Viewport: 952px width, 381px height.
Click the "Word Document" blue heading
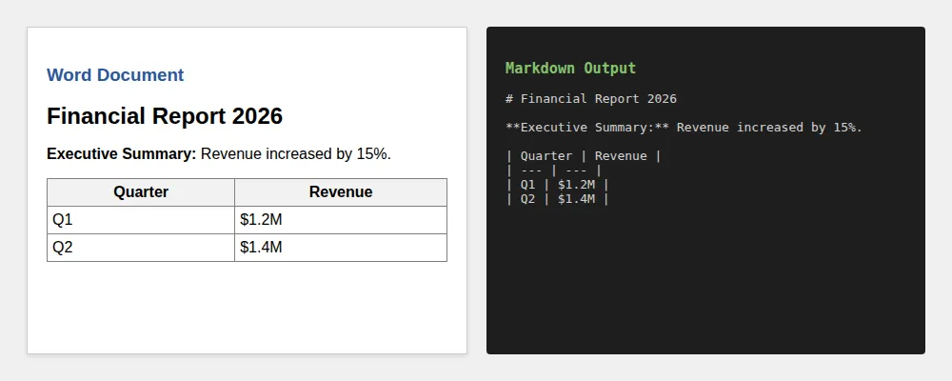115,75
